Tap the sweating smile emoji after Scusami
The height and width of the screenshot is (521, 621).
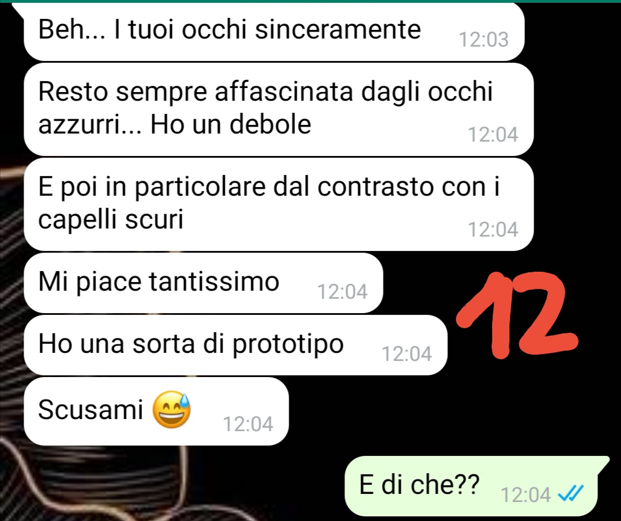click(x=172, y=409)
